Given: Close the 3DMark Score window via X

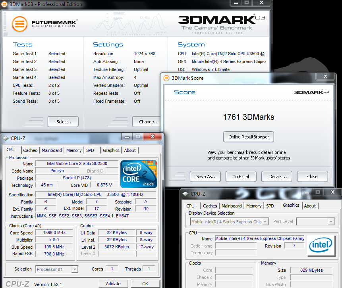Looking at the screenshot, I should [x=325, y=77].
